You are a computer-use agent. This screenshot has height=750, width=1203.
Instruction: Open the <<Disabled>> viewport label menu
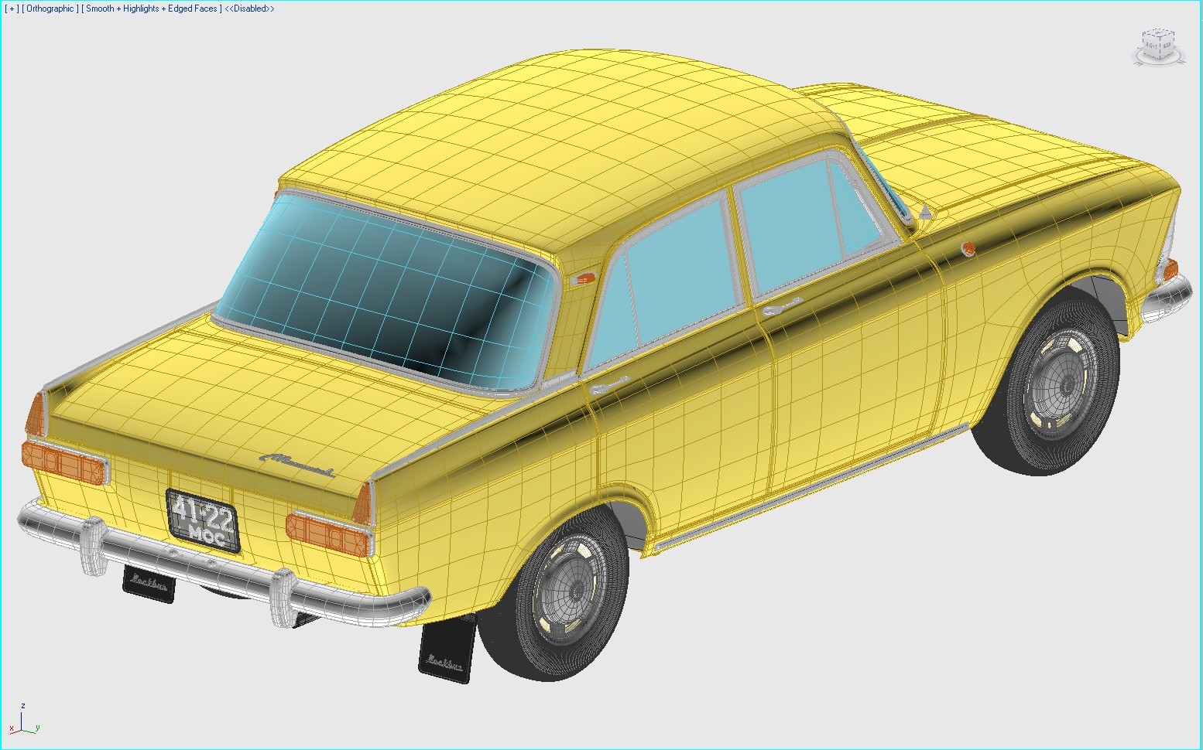[x=249, y=9]
